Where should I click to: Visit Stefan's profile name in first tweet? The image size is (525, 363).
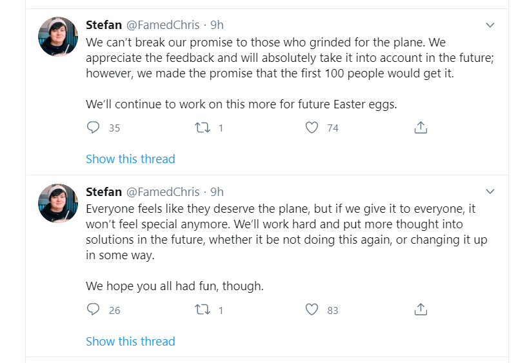point(104,25)
